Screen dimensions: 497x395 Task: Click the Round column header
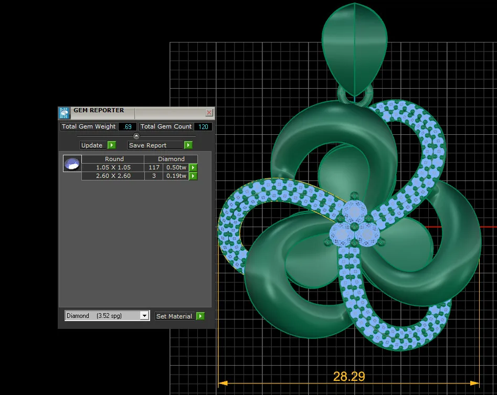pos(113,159)
